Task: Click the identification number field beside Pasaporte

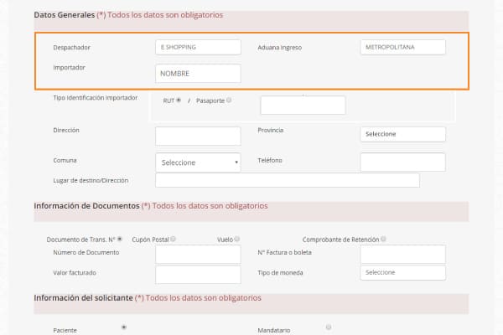Action: (x=303, y=105)
